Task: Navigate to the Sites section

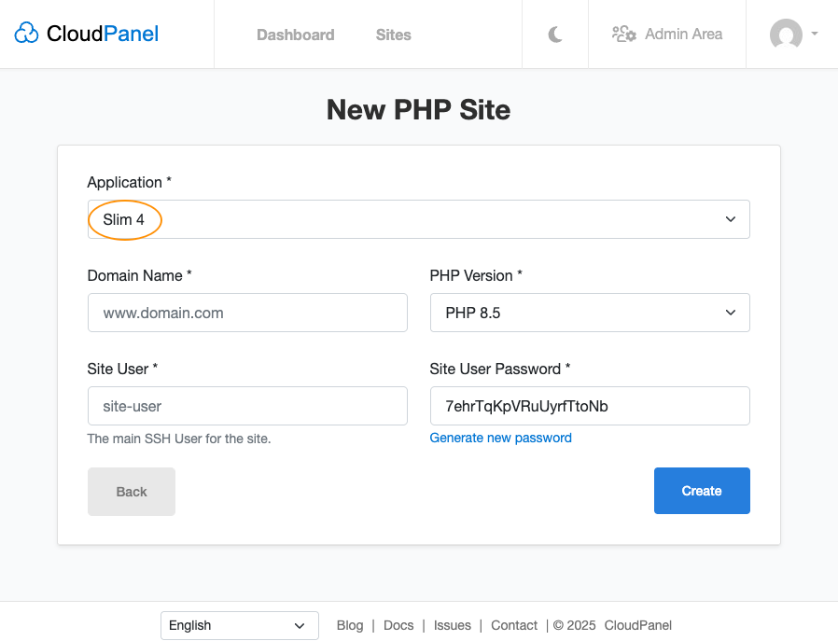Action: [x=393, y=35]
